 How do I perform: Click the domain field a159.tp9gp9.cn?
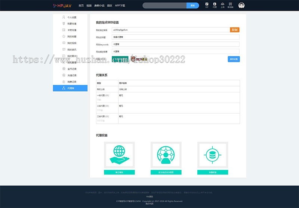point(171,30)
